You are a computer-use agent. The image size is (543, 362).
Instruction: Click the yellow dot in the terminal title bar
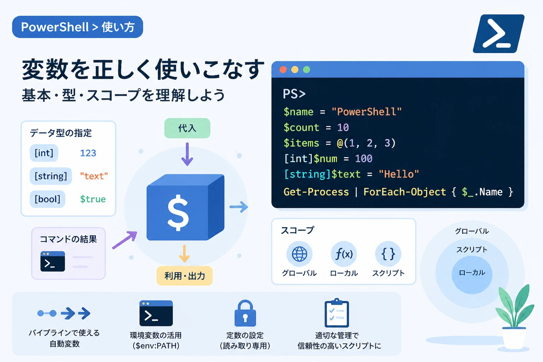click(x=295, y=69)
